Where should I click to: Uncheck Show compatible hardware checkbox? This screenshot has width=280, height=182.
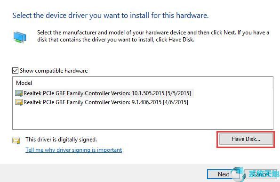coord(15,71)
